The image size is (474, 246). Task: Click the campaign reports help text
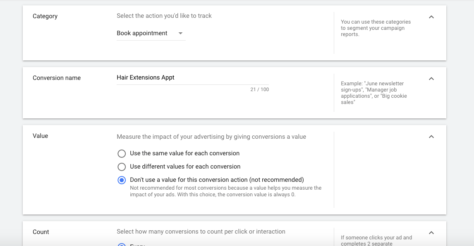(x=375, y=28)
